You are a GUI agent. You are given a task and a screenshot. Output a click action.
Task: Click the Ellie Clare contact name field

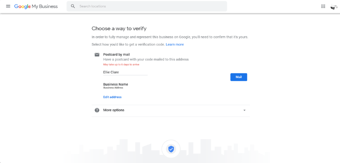pyautogui.click(x=125, y=72)
